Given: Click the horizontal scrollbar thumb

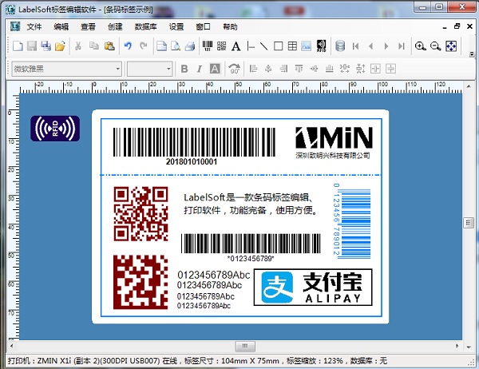Looking at the screenshot, I should (x=245, y=347).
